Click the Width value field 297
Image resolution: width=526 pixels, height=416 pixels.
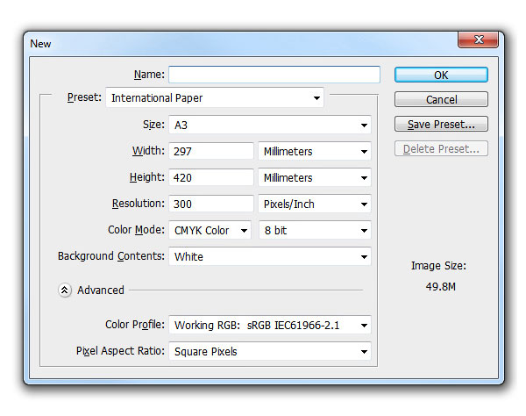(211, 151)
